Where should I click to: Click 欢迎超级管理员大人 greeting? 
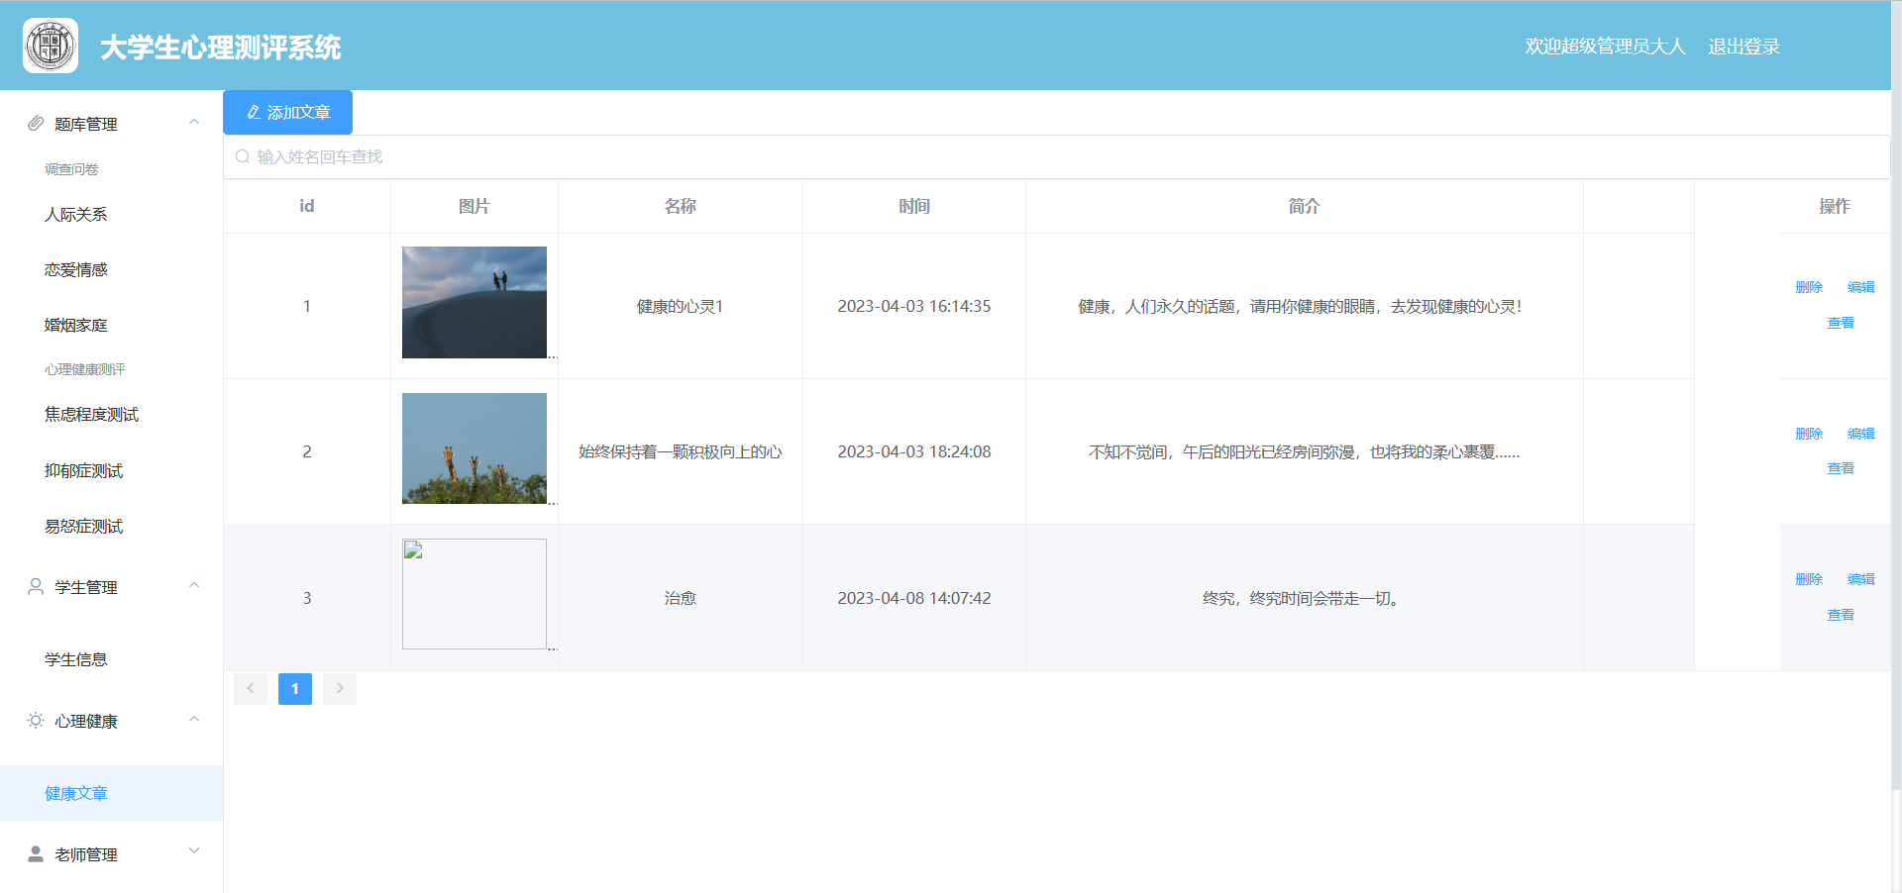click(1605, 47)
